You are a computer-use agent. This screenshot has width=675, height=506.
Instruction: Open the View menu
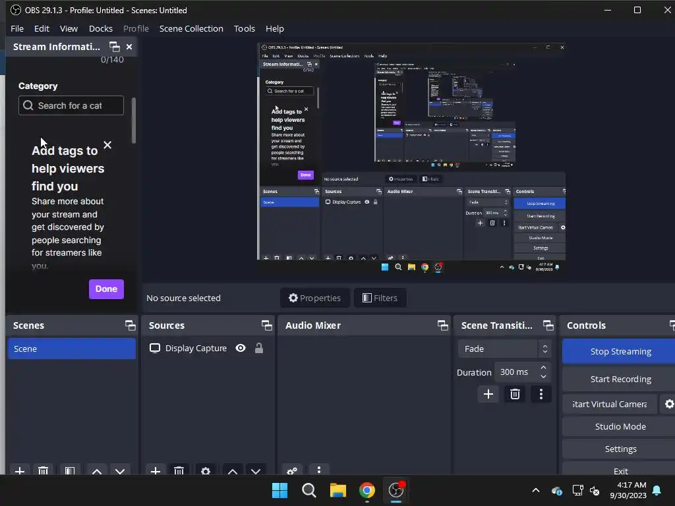69,28
